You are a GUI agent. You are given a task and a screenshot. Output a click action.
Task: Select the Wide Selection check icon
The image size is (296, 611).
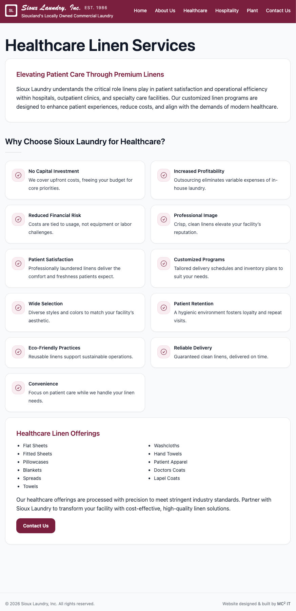18,308
